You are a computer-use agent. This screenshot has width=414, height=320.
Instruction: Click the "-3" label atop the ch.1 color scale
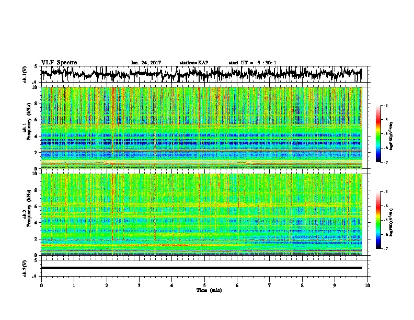tap(385, 106)
